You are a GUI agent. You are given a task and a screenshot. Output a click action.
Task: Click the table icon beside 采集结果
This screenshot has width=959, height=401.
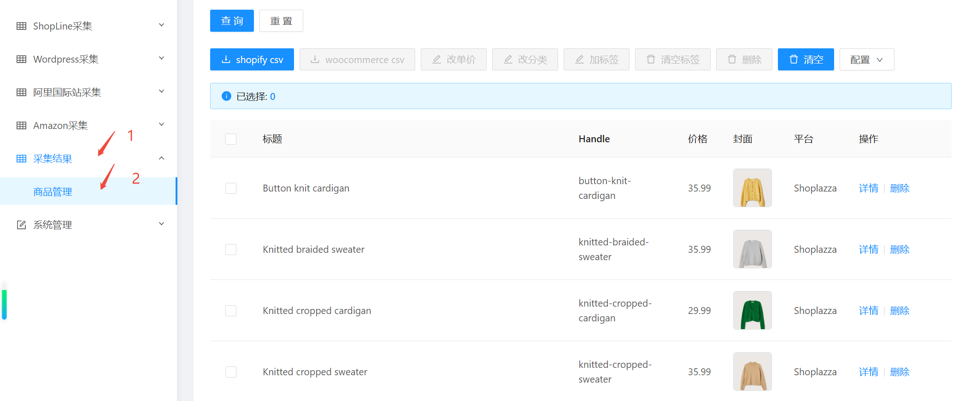click(x=21, y=158)
